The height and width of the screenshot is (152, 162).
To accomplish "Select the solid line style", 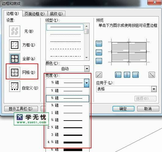I will 65,27.
